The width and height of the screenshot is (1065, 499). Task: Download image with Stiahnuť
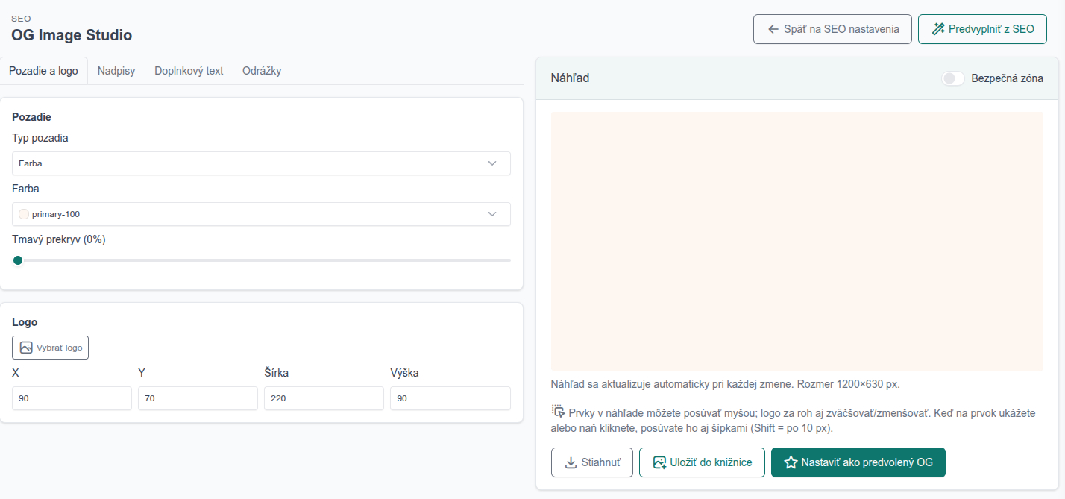pos(592,462)
